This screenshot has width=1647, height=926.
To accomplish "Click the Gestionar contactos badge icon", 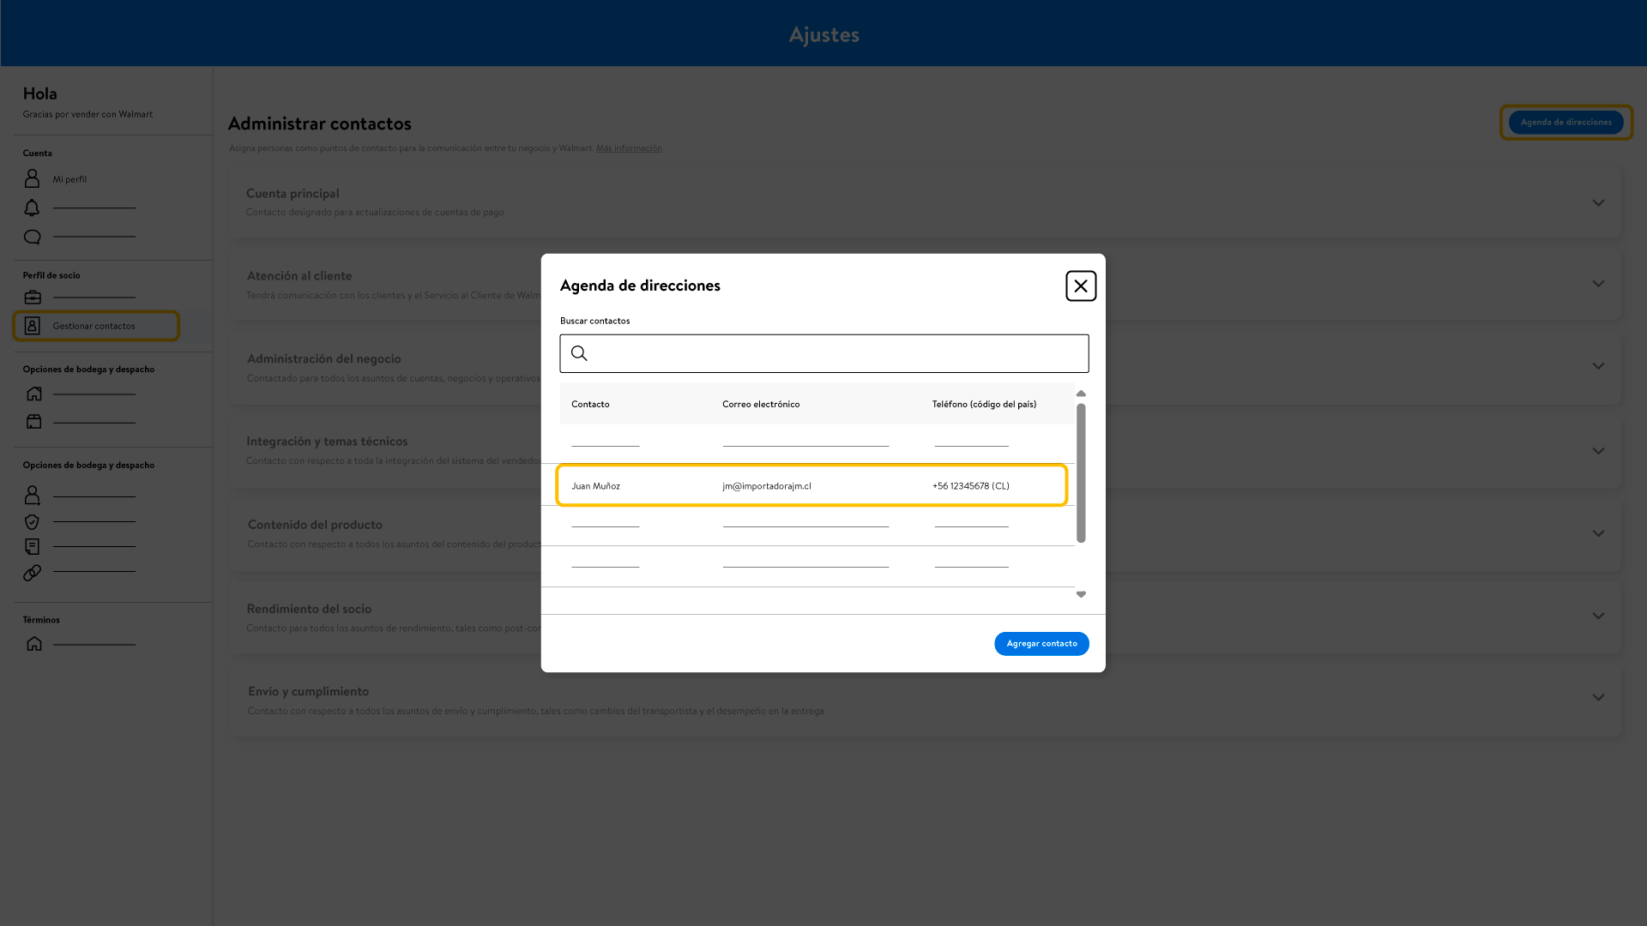I will (32, 326).
